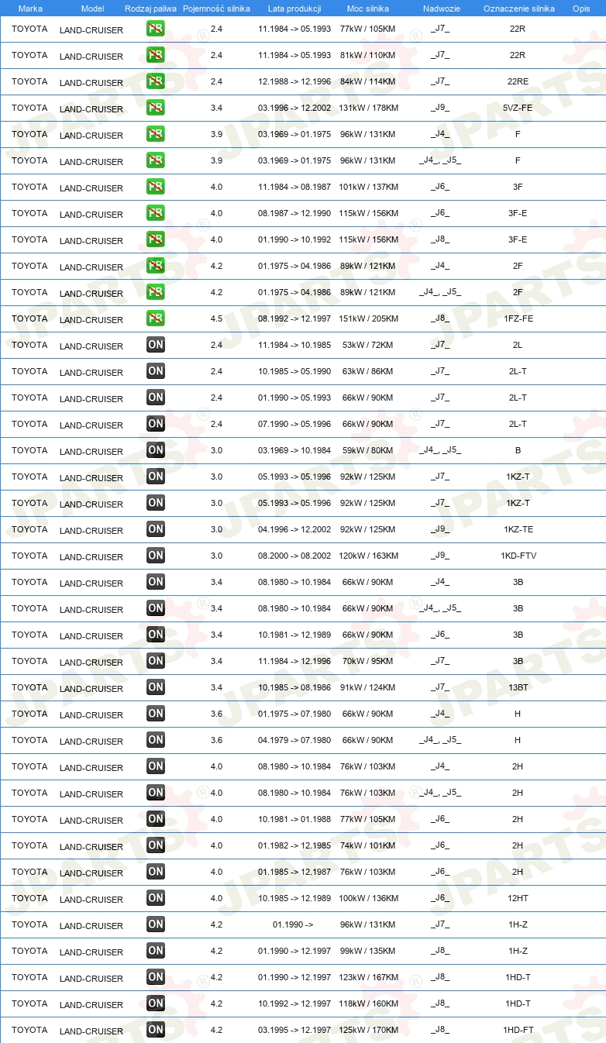The width and height of the screenshot is (606, 1043).
Task: Click the petrol icon in the 77kW / 105KM 22R row
Action: 156,29
